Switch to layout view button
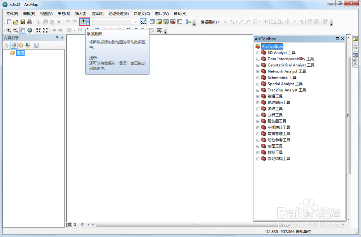 (75, 225)
